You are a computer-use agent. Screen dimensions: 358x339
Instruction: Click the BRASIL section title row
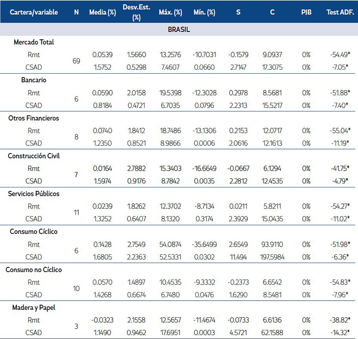(x=179, y=30)
